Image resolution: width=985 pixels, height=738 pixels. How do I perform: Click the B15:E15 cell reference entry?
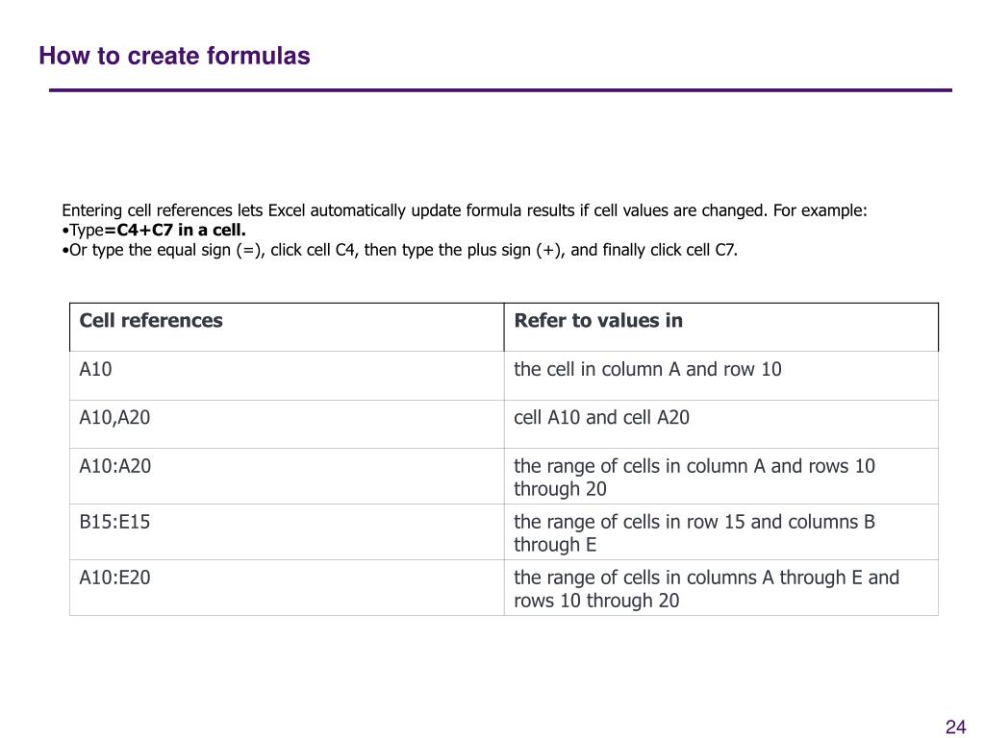tap(115, 522)
